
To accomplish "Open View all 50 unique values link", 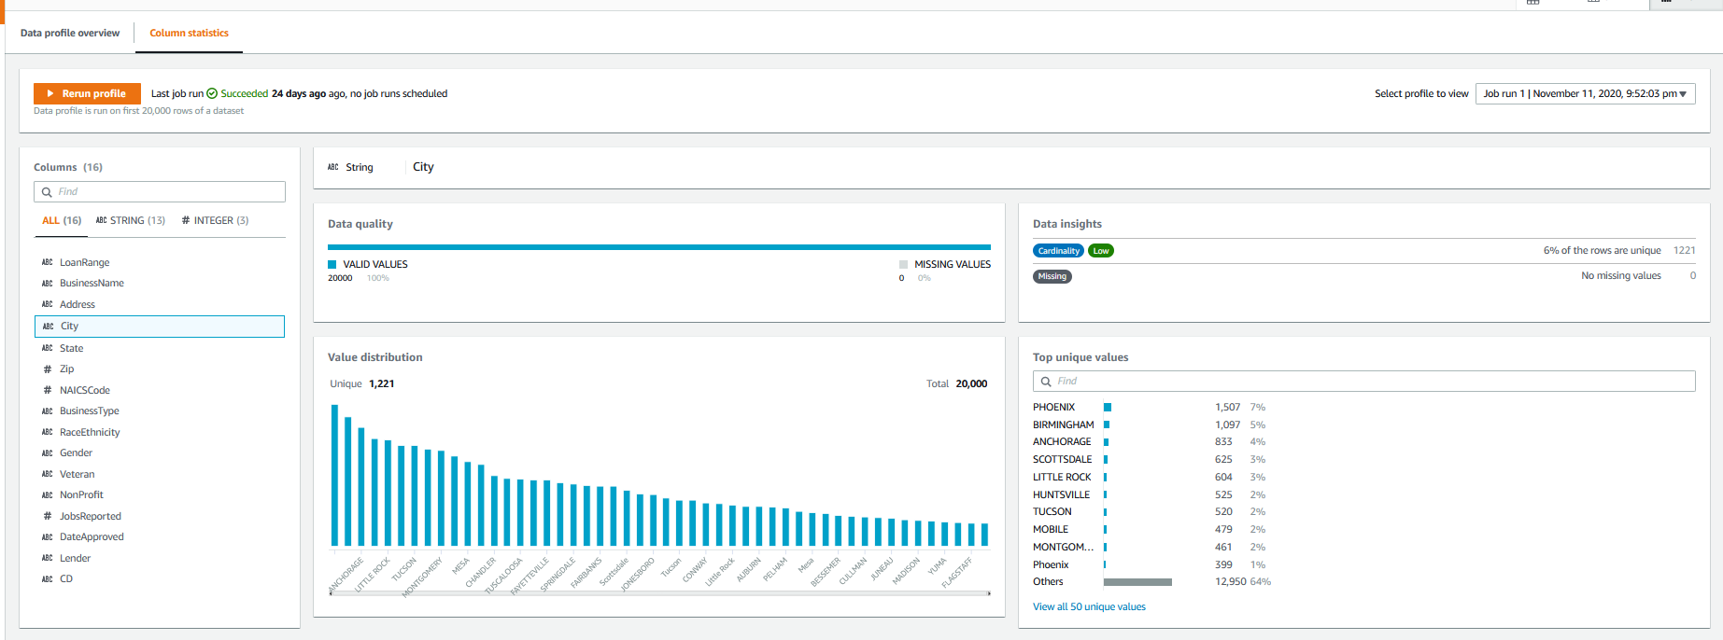I will 1089,606.
